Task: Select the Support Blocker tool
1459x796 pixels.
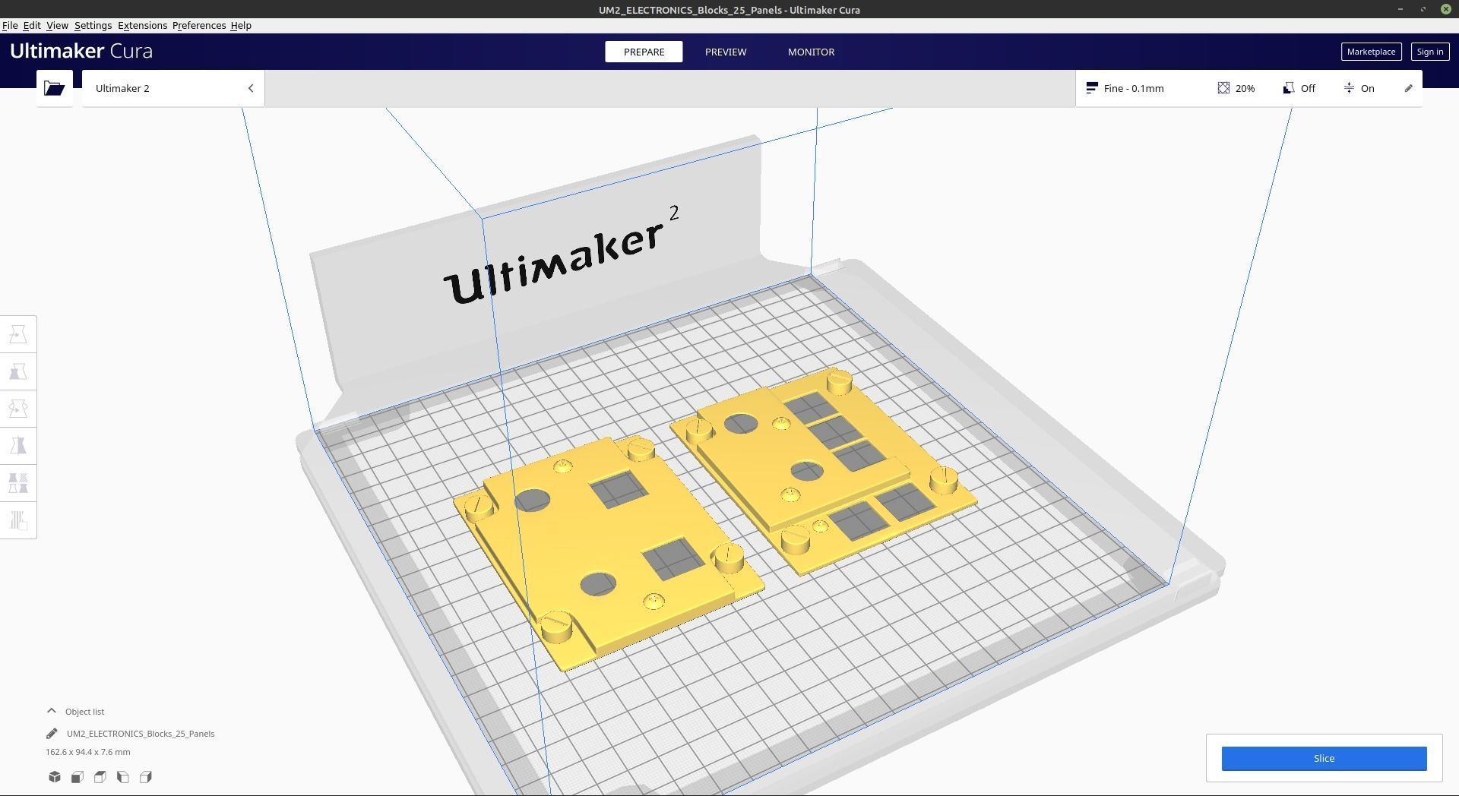Action: [18, 520]
